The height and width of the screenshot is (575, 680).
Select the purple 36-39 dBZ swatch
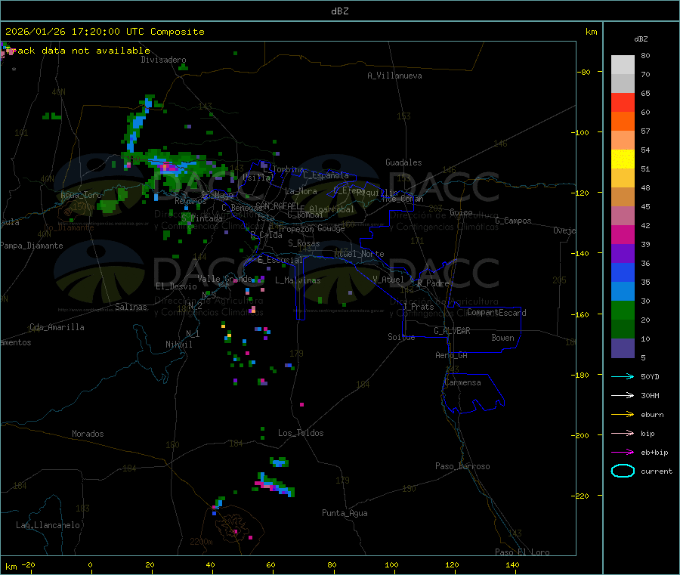[x=623, y=254]
